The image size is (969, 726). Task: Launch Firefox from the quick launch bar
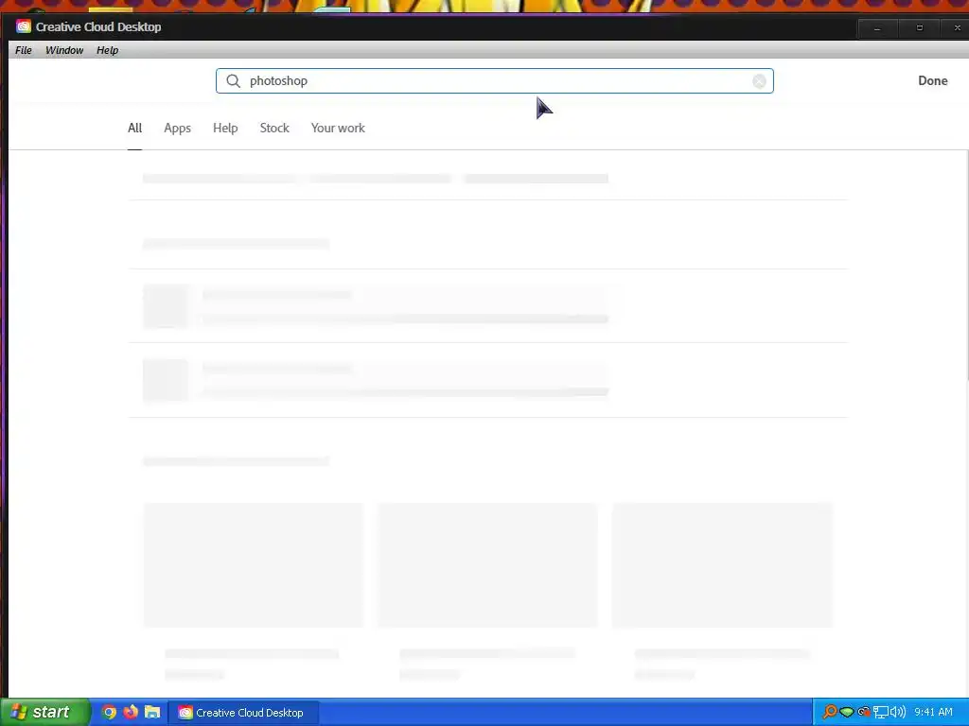pyautogui.click(x=131, y=712)
